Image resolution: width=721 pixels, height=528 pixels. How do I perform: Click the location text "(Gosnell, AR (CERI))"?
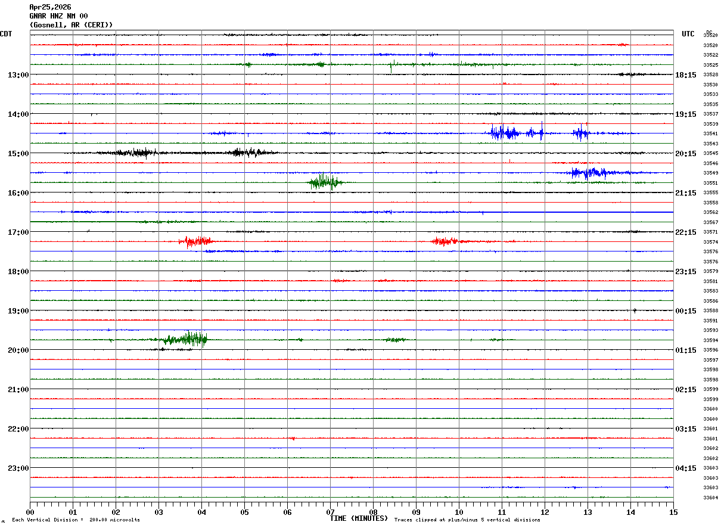point(71,25)
